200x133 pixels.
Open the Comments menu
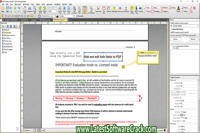point(26,4)
